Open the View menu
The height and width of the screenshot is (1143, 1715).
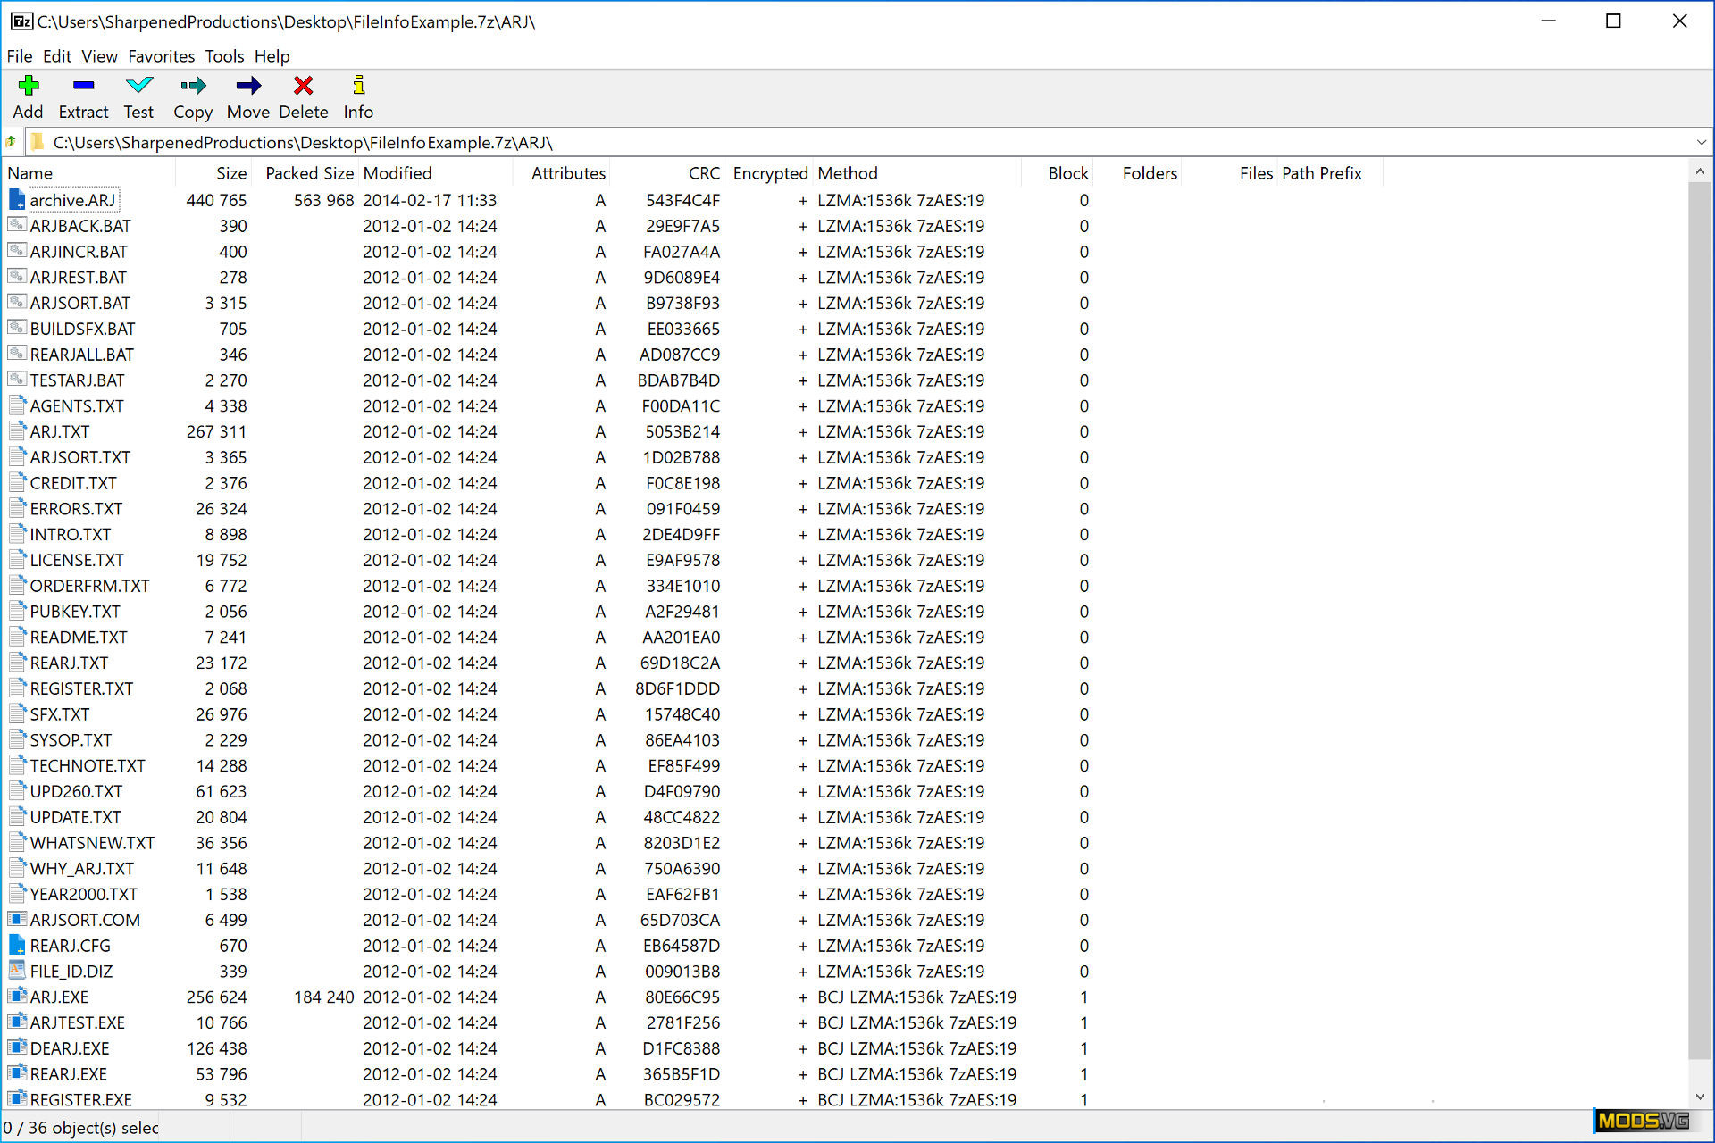[x=98, y=56]
